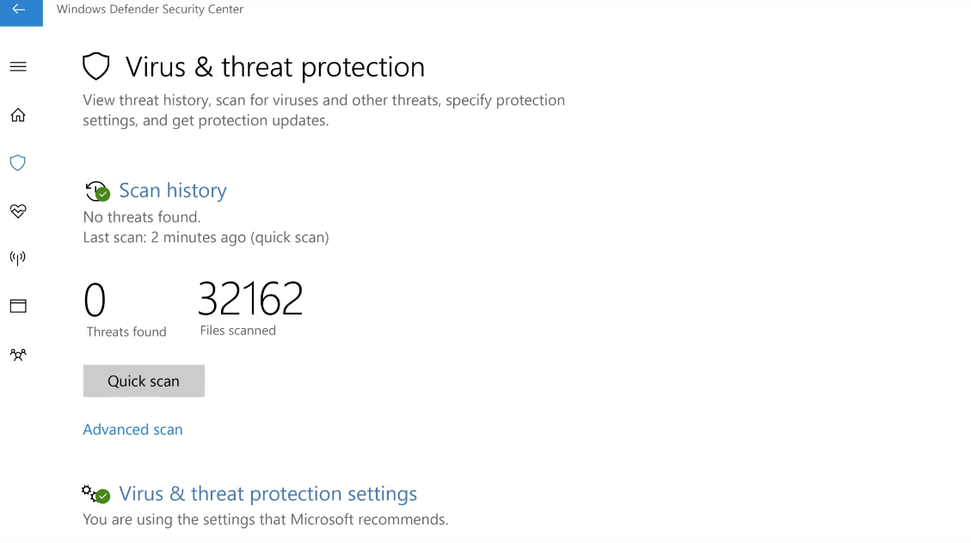Go to Home in sidebar

pyautogui.click(x=18, y=115)
